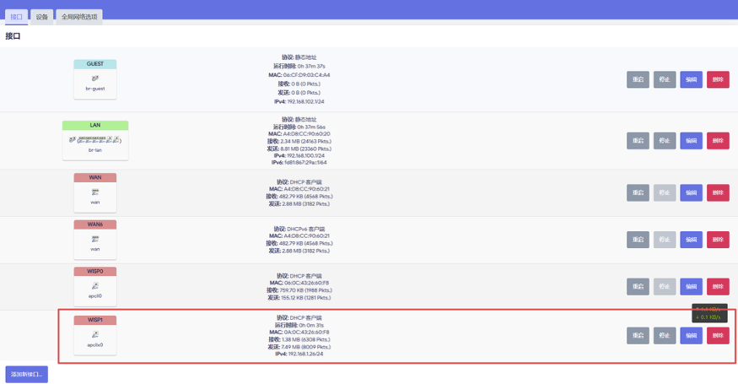738x384 pixels.
Task: Click the WISP1 interface name label
Action: [95, 320]
